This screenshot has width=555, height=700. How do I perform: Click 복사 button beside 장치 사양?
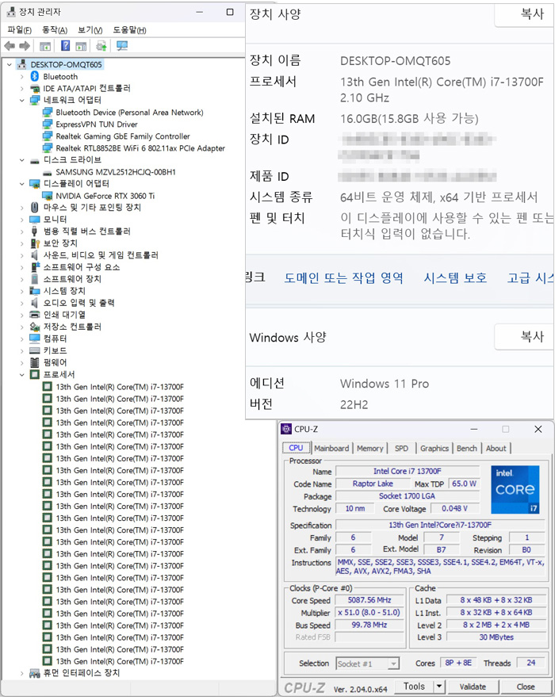coord(525,14)
